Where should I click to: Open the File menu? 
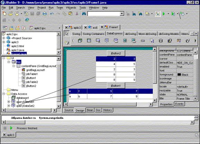(3, 8)
